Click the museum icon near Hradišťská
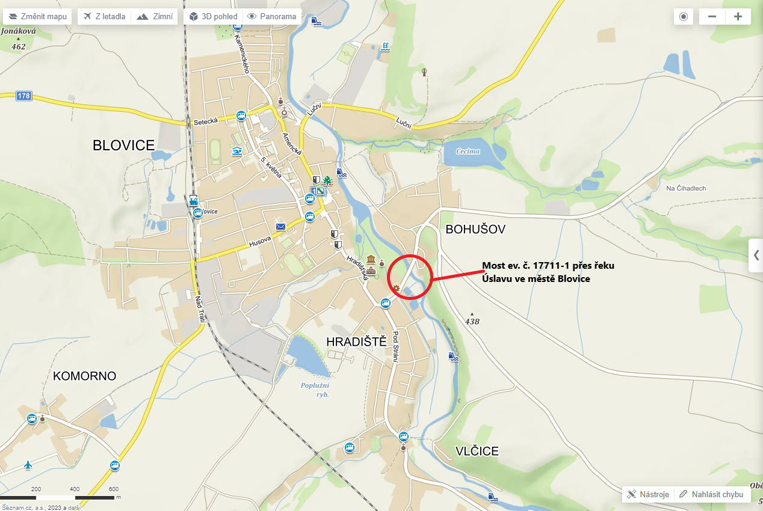Screen dimensions: 763x511 tap(371, 260)
